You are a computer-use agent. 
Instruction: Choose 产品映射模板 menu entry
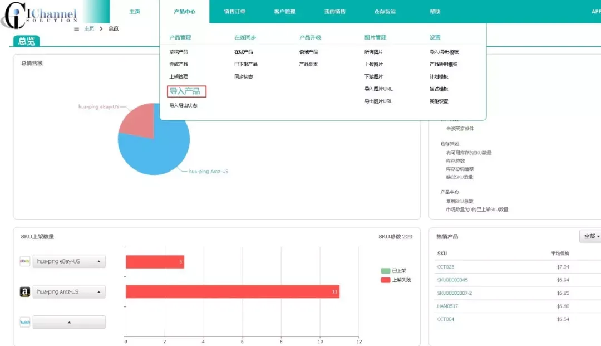[444, 64]
